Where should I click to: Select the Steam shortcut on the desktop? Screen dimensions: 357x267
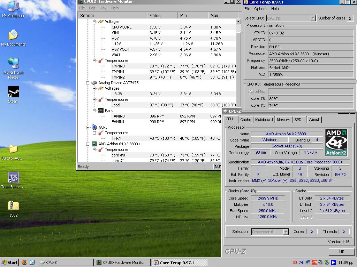click(14, 95)
